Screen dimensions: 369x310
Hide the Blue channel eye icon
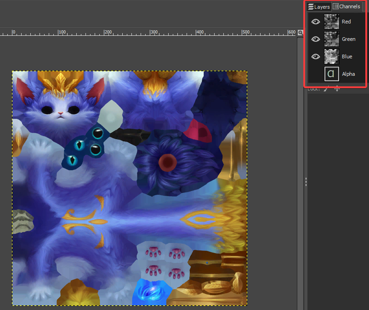tap(316, 56)
